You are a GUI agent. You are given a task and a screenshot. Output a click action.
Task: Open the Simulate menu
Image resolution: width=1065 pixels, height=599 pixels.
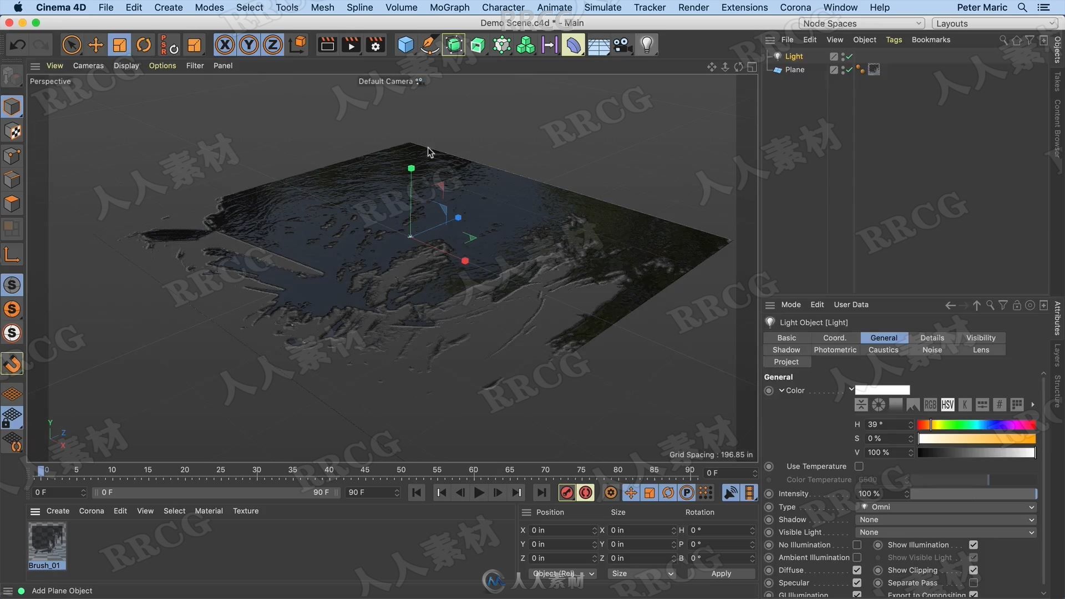point(601,7)
